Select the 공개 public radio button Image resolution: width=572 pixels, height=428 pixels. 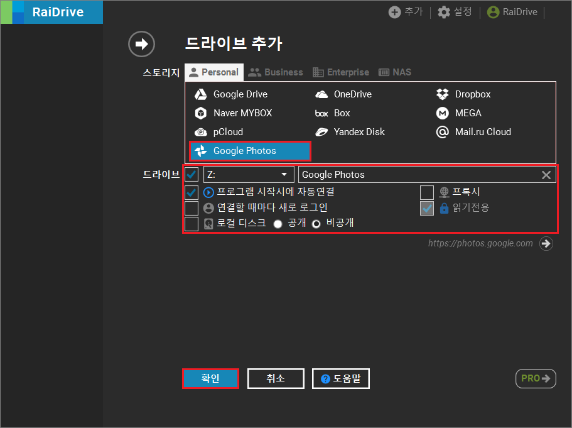pyautogui.click(x=278, y=224)
